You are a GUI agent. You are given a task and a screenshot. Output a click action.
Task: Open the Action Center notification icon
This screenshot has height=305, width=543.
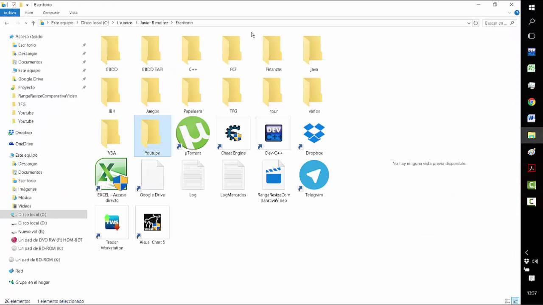532,278
